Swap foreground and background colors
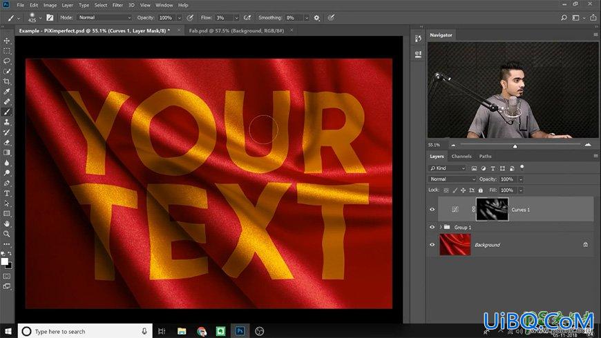Screen dimensions: 601x338 (x=10, y=253)
